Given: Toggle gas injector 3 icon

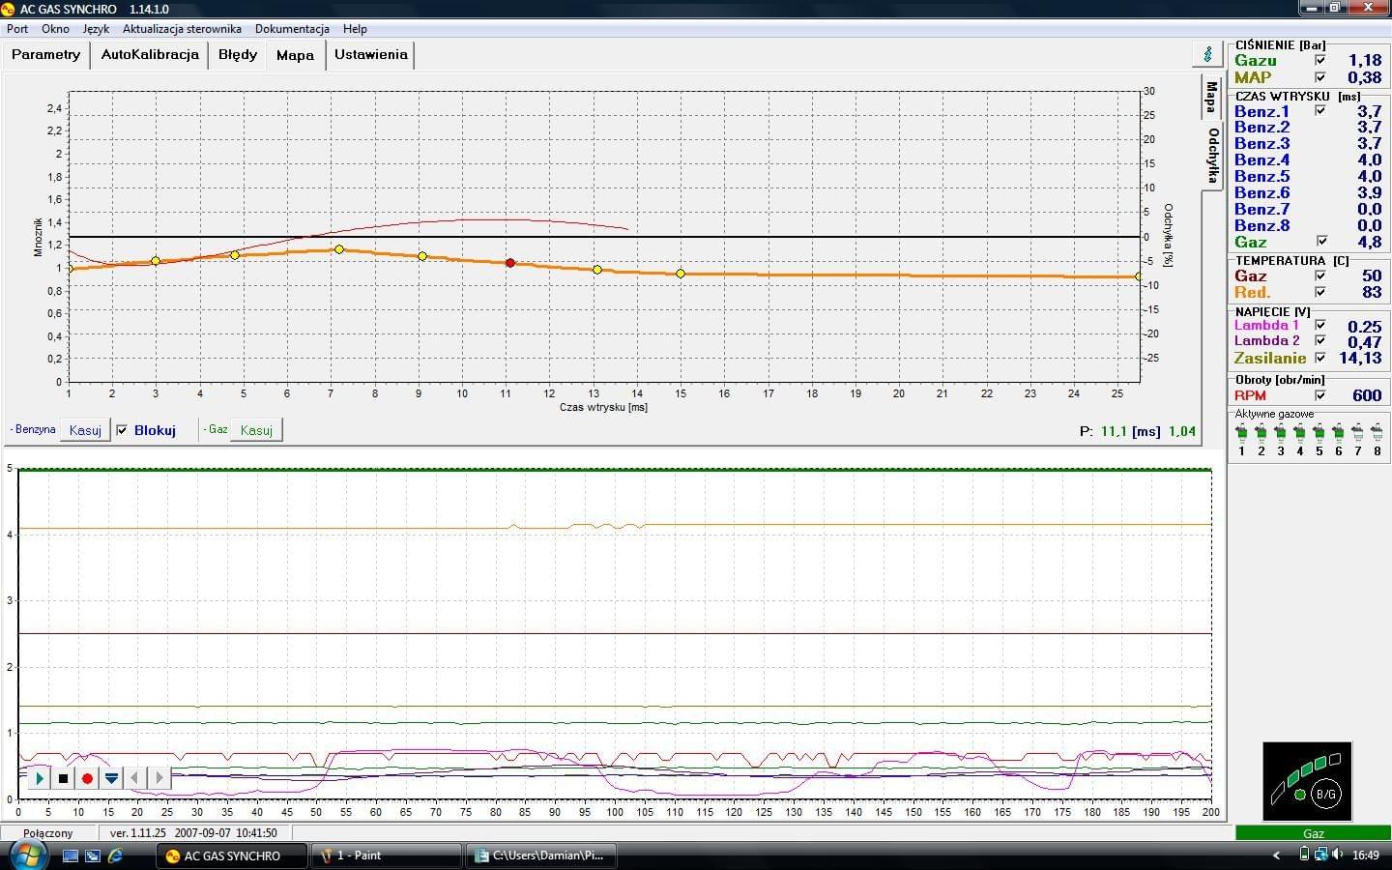Looking at the screenshot, I should tap(1280, 432).
